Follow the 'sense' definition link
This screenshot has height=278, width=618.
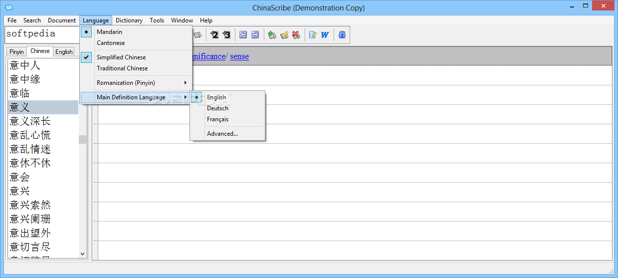click(239, 56)
